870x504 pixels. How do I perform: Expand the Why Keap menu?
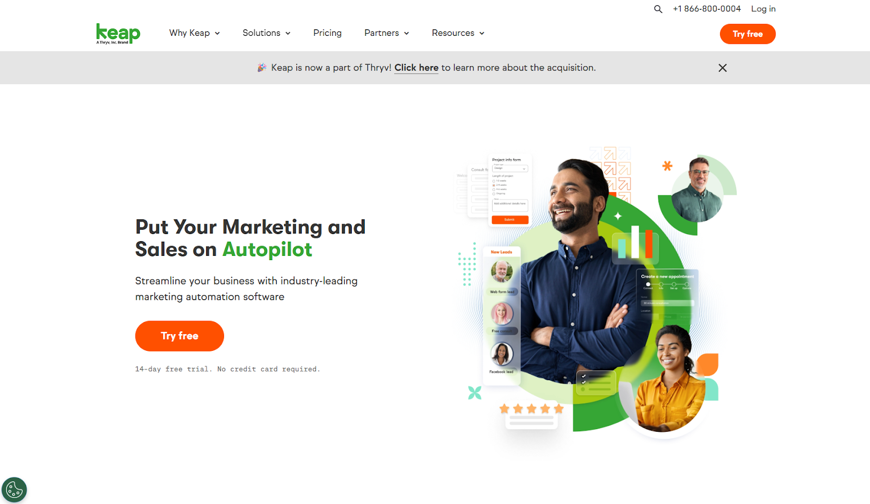point(195,33)
